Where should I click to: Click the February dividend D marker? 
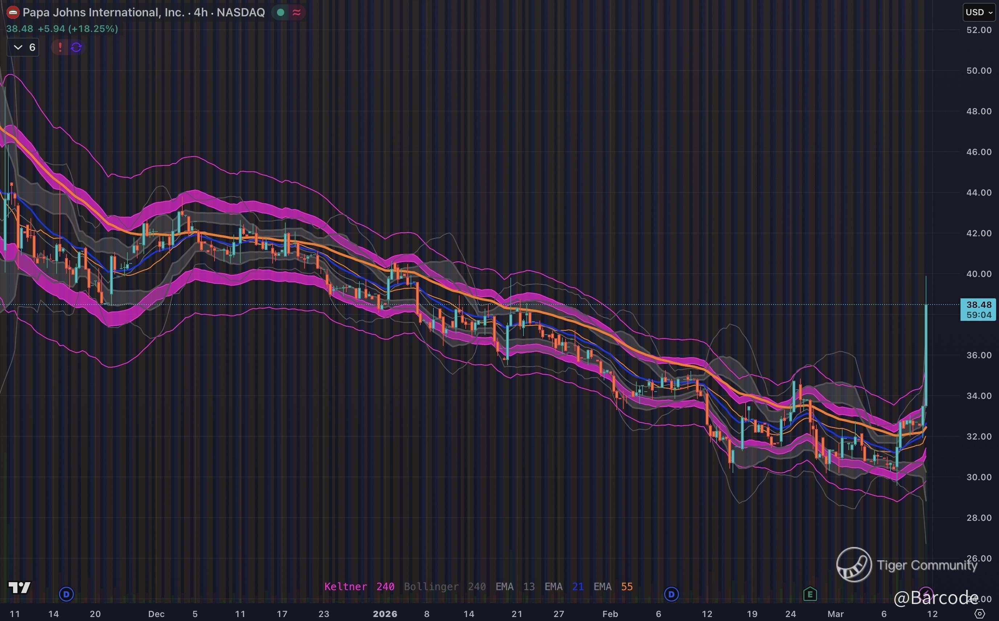click(x=671, y=594)
